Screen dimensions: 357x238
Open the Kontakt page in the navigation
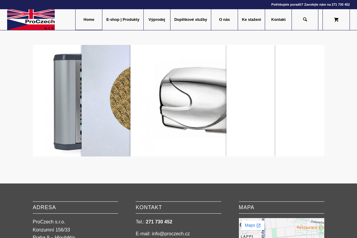click(278, 20)
